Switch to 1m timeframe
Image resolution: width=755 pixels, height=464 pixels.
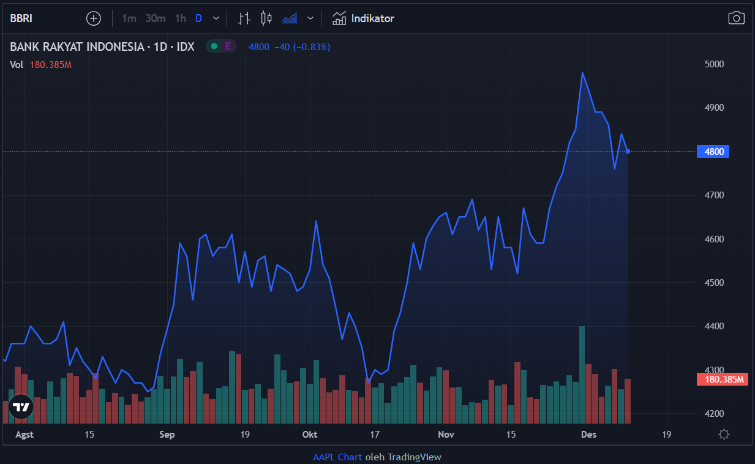pos(129,18)
